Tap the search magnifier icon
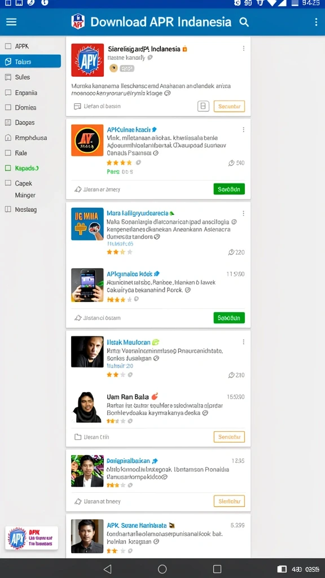 click(x=244, y=22)
